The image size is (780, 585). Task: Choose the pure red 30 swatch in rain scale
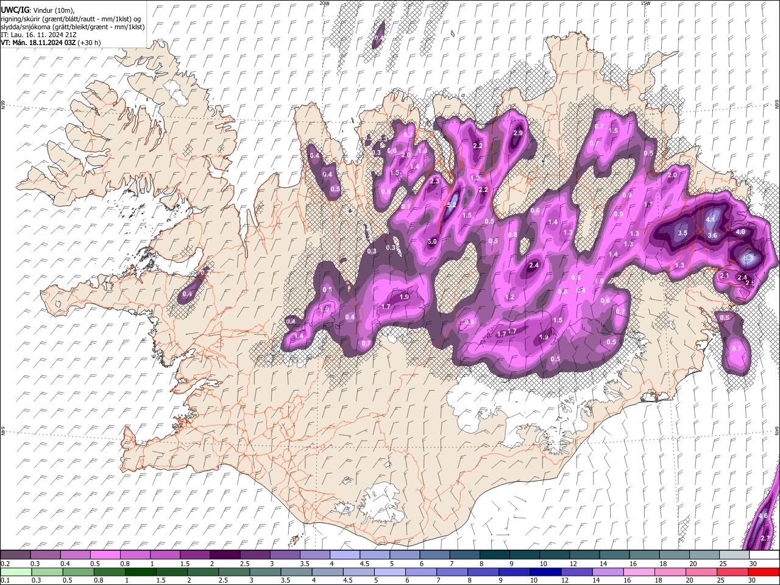click(764, 572)
